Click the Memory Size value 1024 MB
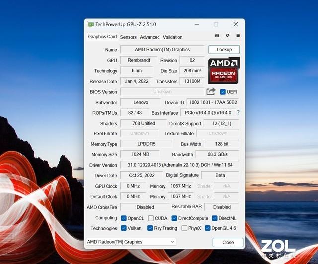Viewport: 318px width, 264px height. tap(140, 154)
